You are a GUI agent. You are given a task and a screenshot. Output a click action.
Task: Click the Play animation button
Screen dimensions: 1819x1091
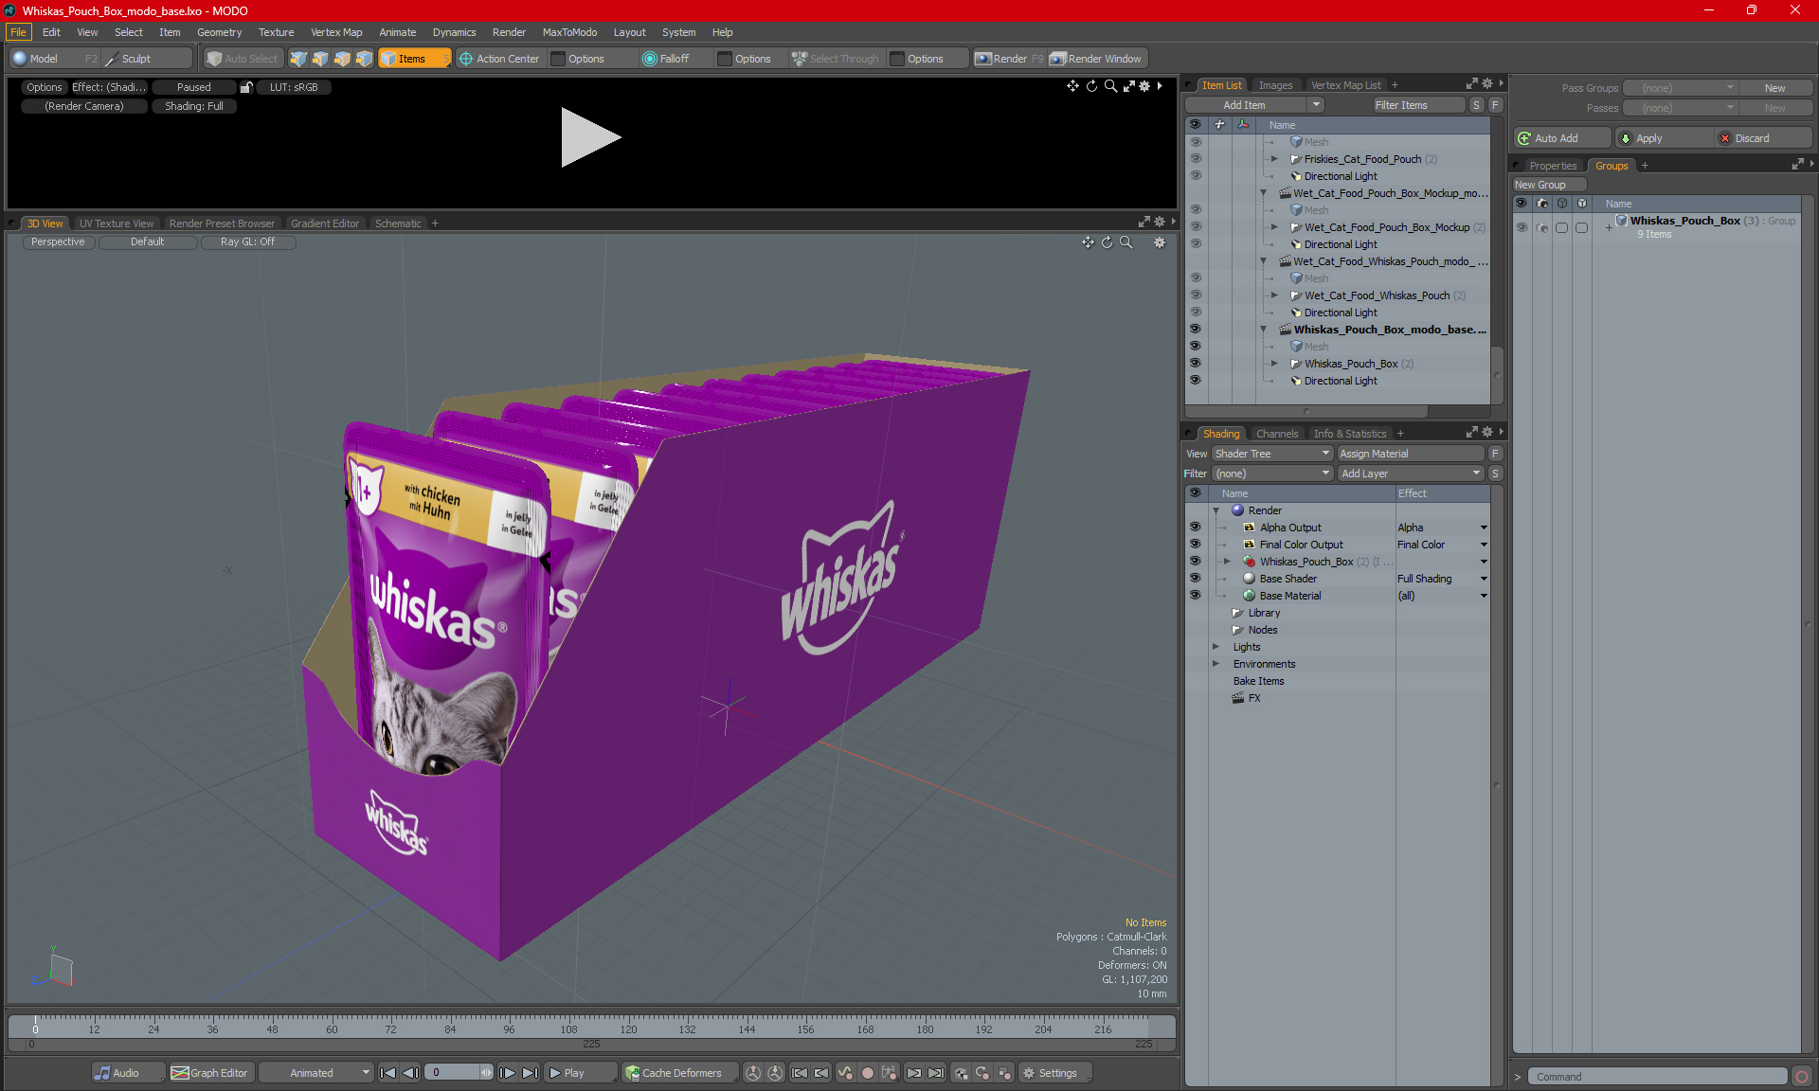pos(580,1073)
